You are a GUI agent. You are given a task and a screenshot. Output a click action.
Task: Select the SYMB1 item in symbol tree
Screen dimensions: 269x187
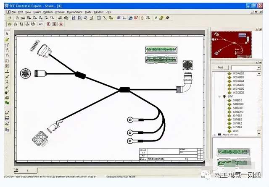(x=237, y=116)
